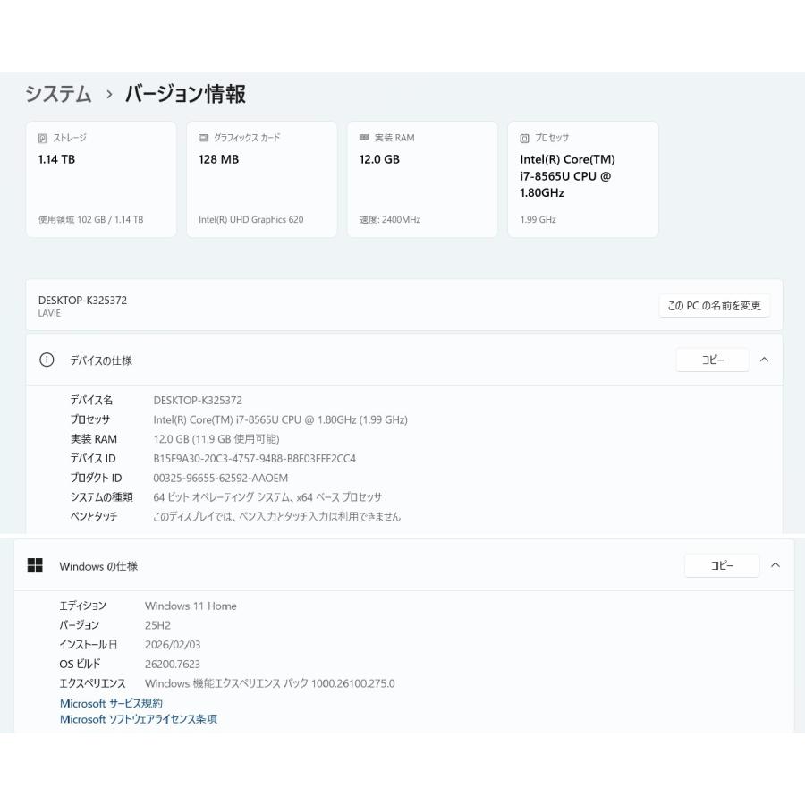Click the プロダクト ID label

(x=96, y=478)
